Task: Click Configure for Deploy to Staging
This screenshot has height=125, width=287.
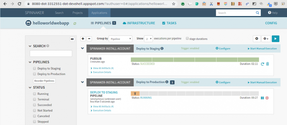Action: 223,49
